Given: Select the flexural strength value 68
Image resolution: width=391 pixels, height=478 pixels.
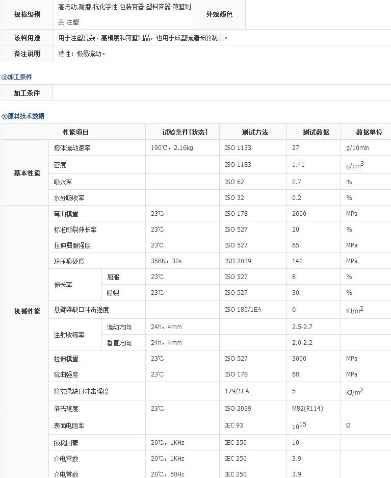Looking at the screenshot, I should tap(295, 374).
